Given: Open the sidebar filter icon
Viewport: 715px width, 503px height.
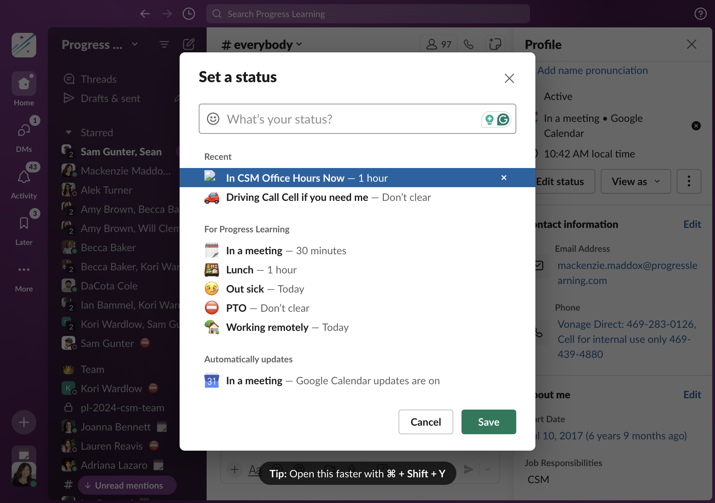Looking at the screenshot, I should point(164,44).
